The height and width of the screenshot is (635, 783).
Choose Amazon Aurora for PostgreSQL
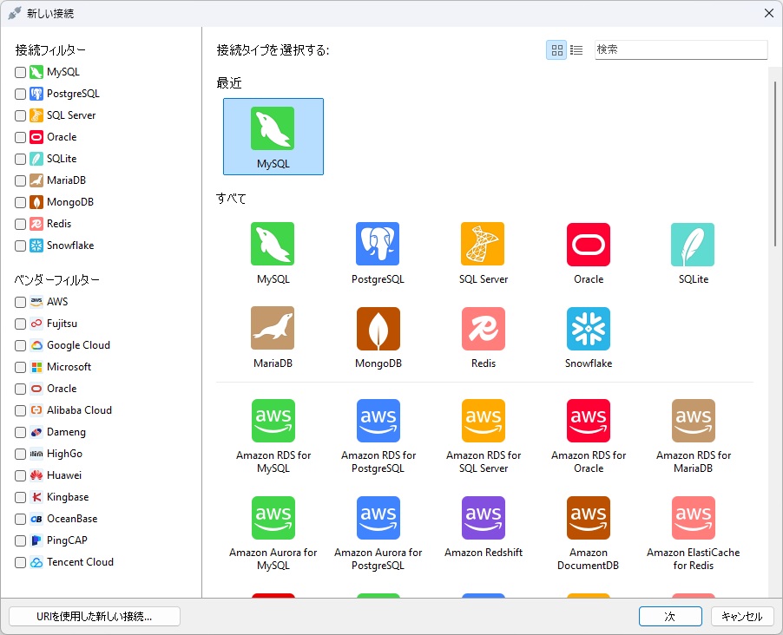pyautogui.click(x=378, y=534)
